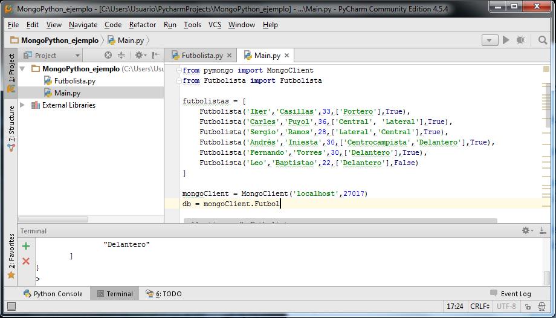Open the Run menu

coord(170,25)
